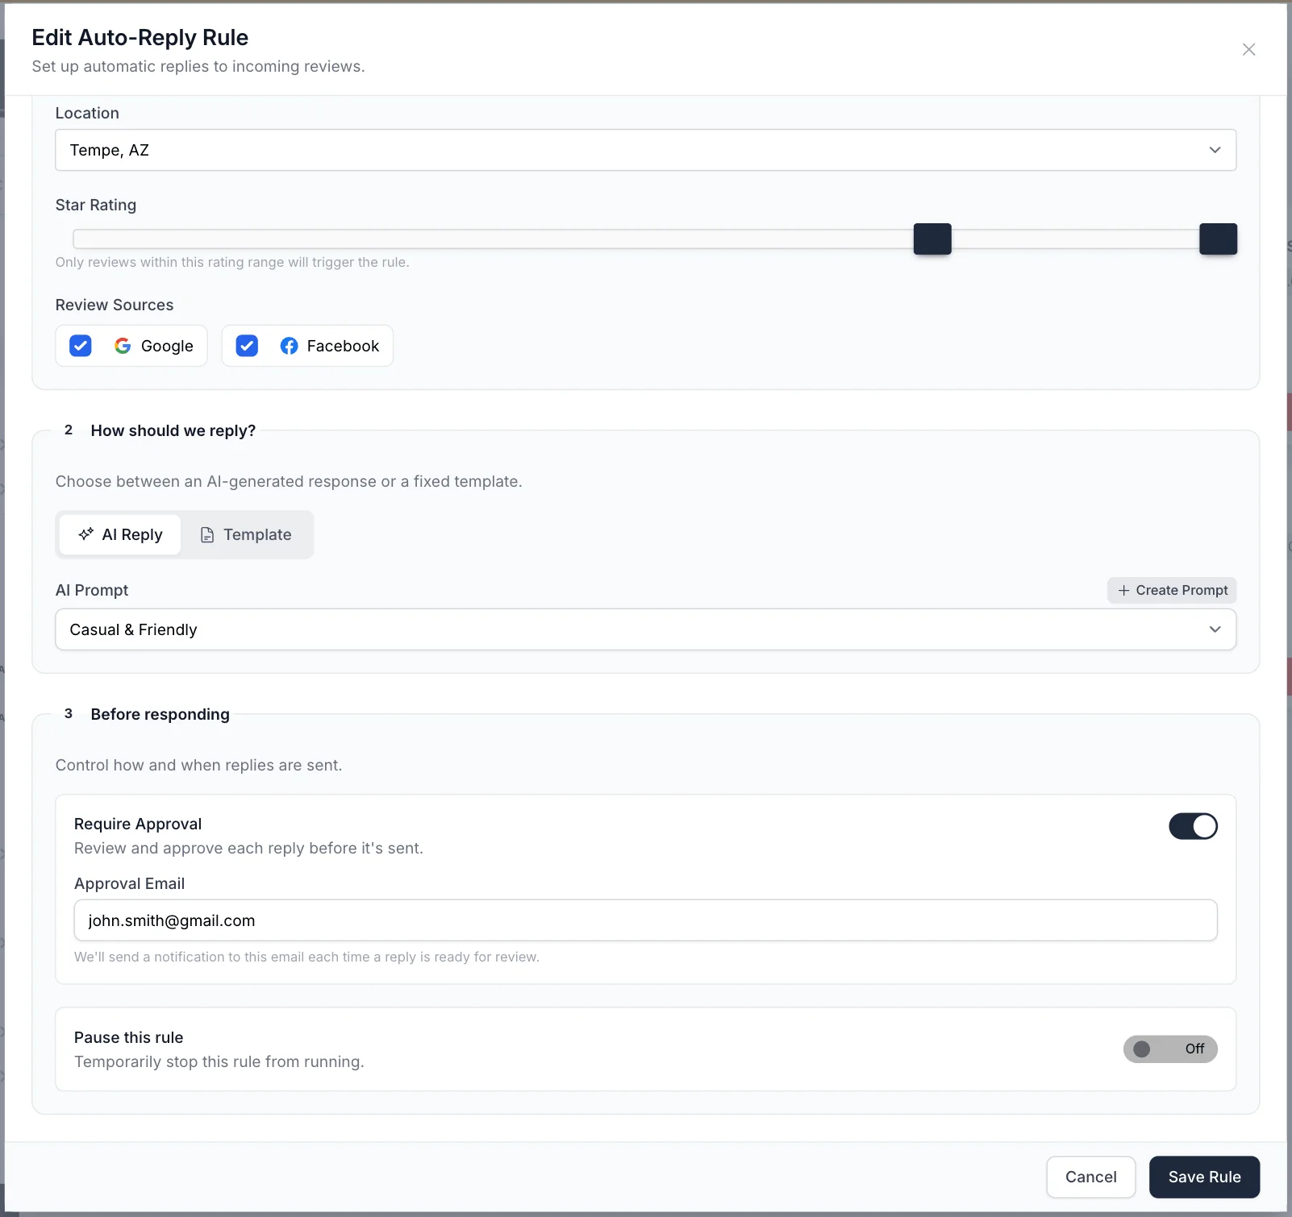The height and width of the screenshot is (1217, 1292).
Task: Click the chevron in the AI Prompt field
Action: point(1215,629)
